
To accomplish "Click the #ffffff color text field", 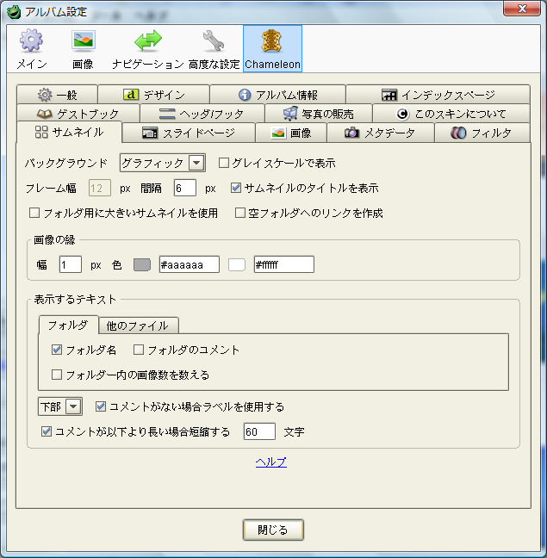I will tap(284, 264).
